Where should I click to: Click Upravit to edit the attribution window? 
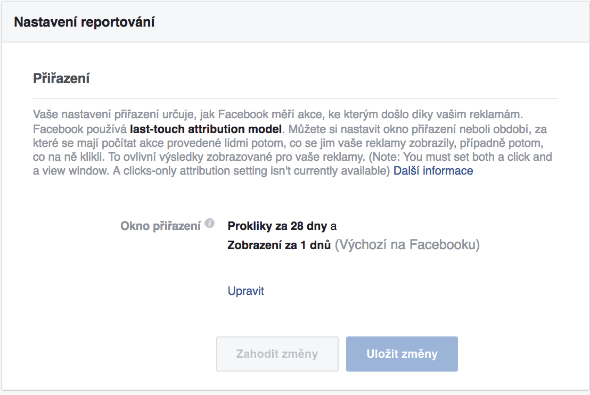[x=245, y=291]
